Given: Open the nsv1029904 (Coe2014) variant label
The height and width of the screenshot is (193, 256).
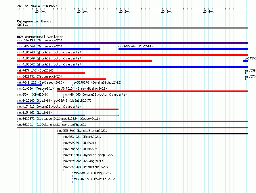Looking at the screenshot, I should [135, 46].
